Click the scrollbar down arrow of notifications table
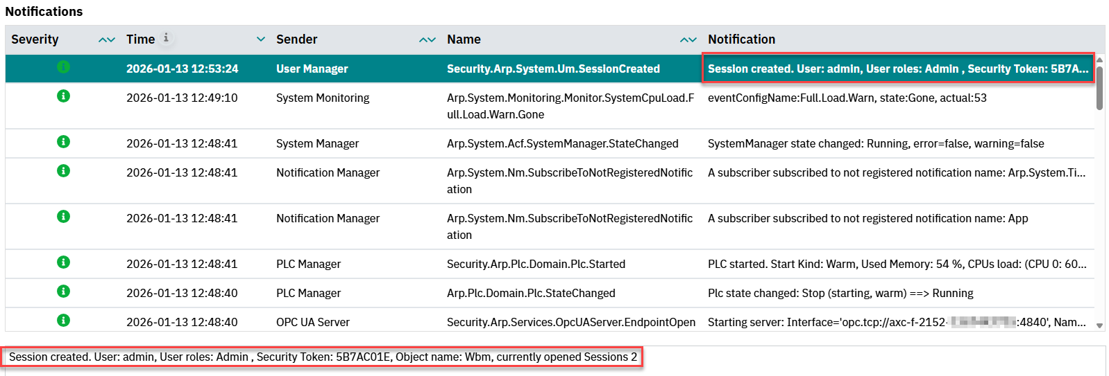 click(1099, 325)
